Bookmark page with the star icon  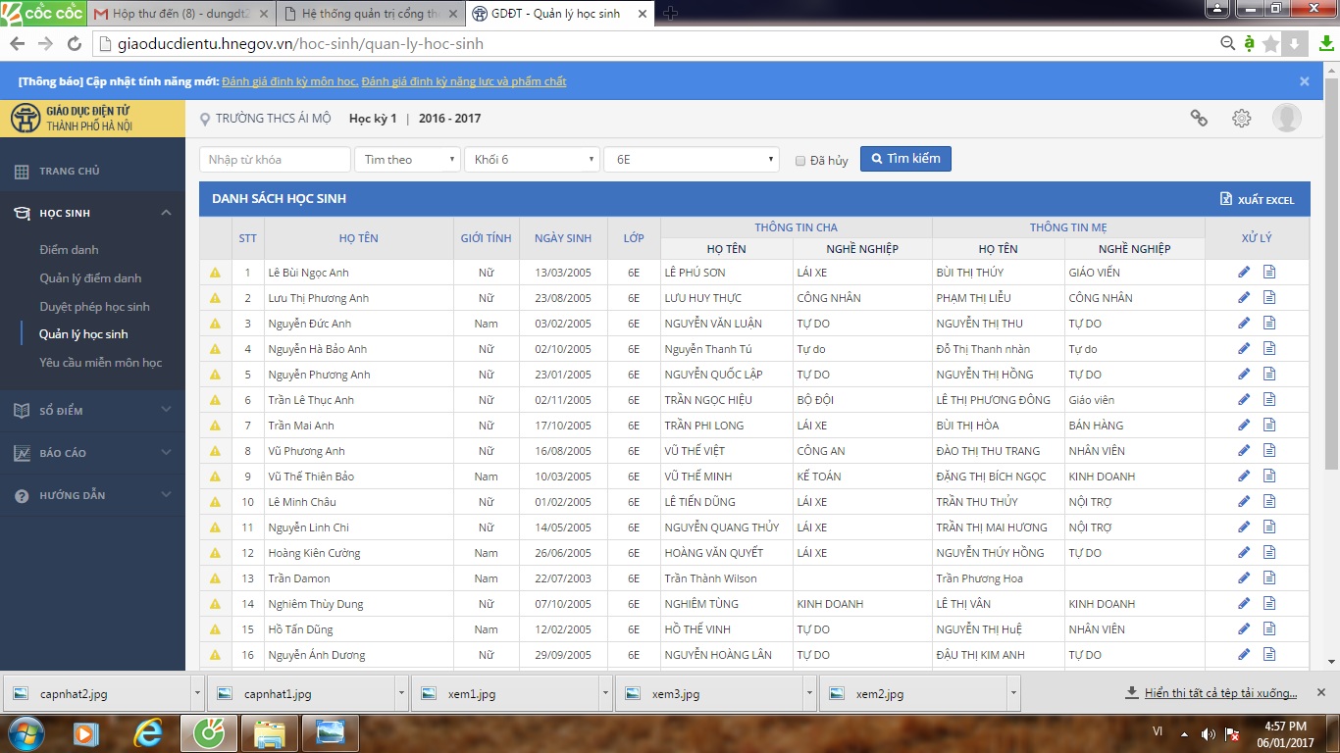click(x=1270, y=44)
